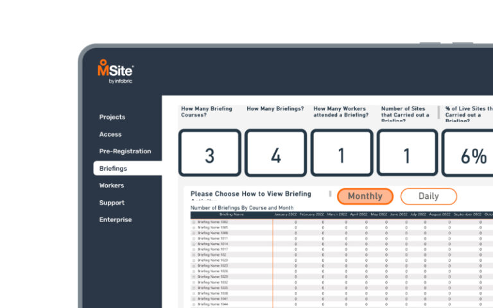The image size is (493, 308).
Task: Click the Briefing Courses card showing 3
Action: 209,153
